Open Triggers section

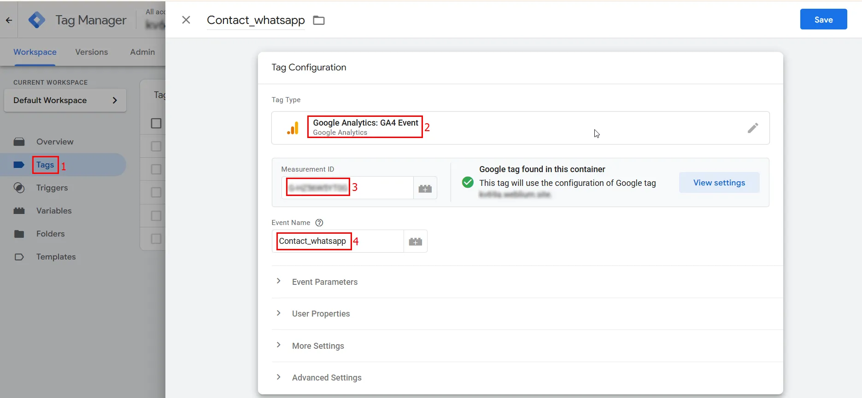(x=52, y=188)
